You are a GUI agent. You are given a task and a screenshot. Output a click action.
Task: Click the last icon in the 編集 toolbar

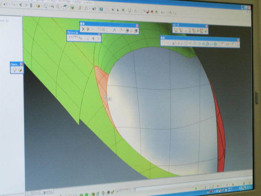[x=136, y=31]
